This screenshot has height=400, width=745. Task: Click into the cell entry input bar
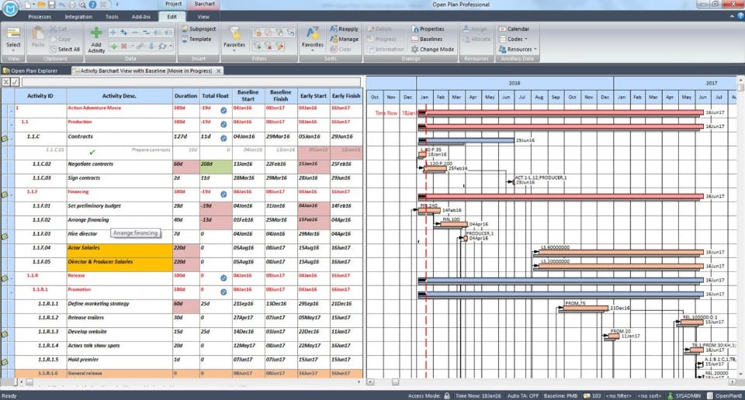[191, 82]
